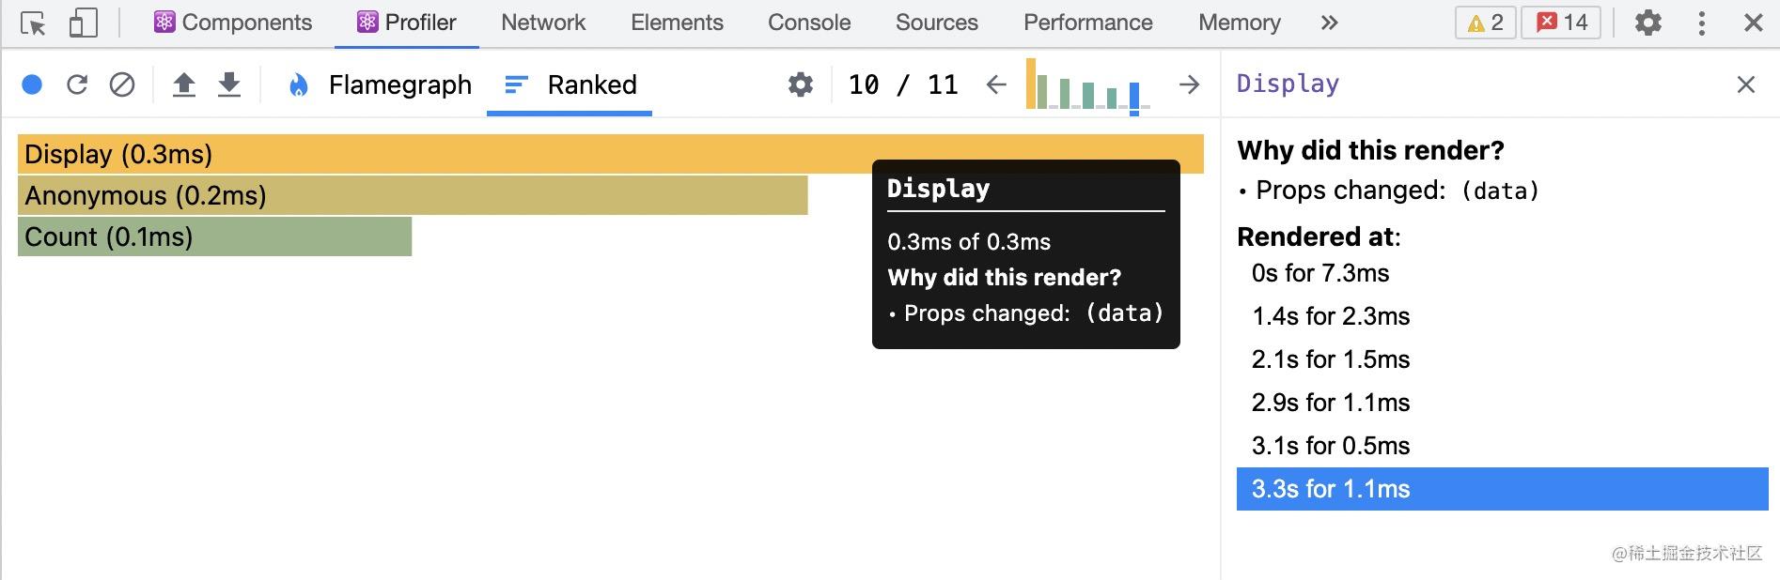This screenshot has width=1780, height=580.
Task: Start profiling with the record button
Action: coord(32,85)
